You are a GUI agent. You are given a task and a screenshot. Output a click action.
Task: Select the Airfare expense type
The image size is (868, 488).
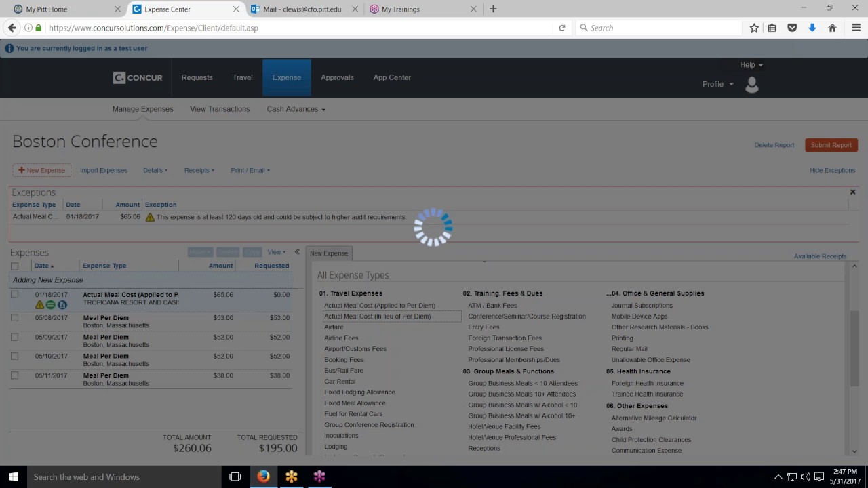pos(334,327)
